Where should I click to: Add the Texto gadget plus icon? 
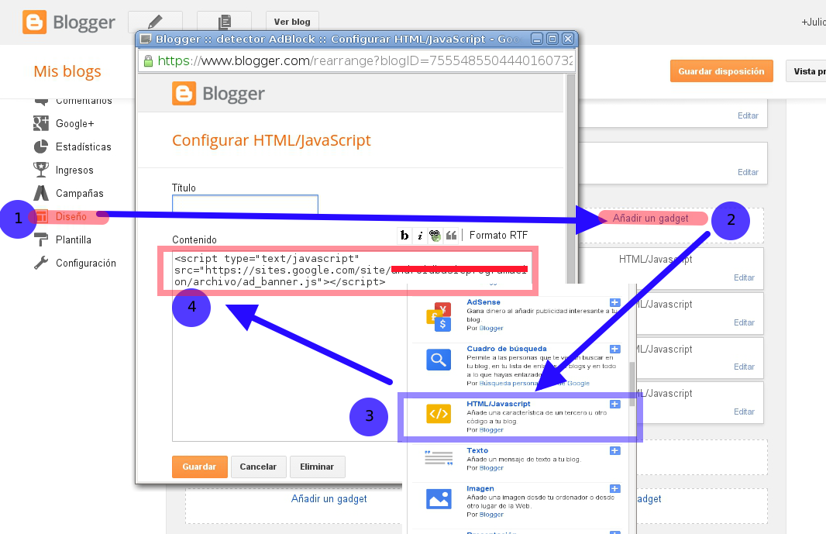[x=614, y=451]
